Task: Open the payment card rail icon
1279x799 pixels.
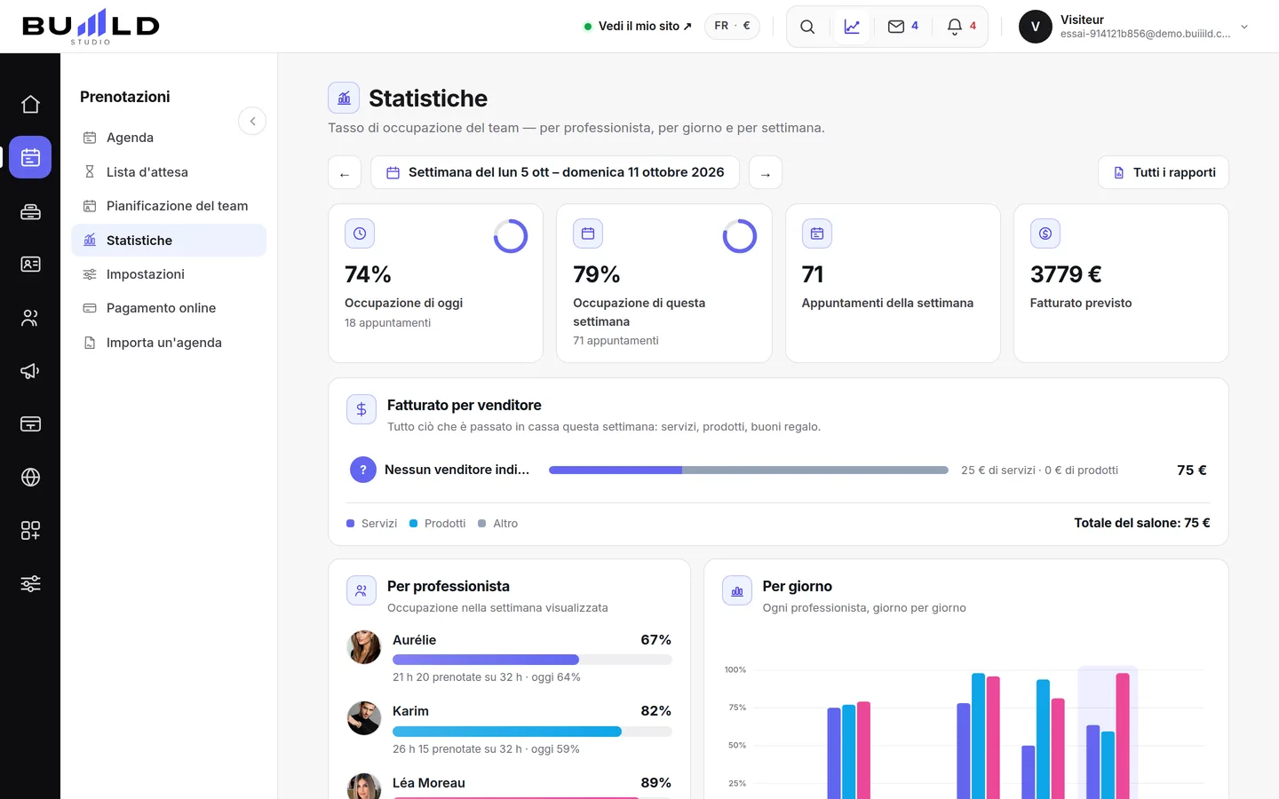Action: tap(30, 424)
